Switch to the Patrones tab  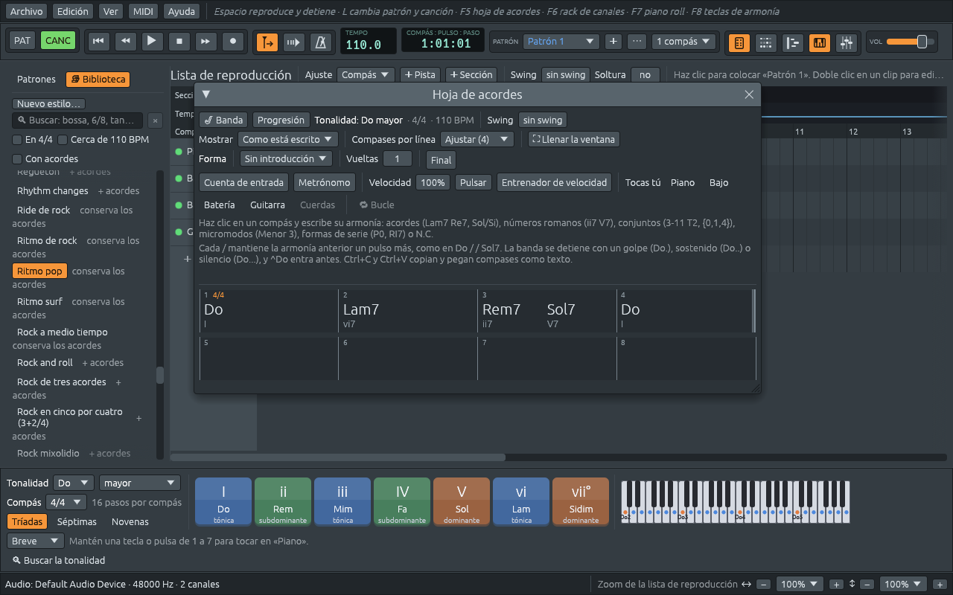coord(36,80)
